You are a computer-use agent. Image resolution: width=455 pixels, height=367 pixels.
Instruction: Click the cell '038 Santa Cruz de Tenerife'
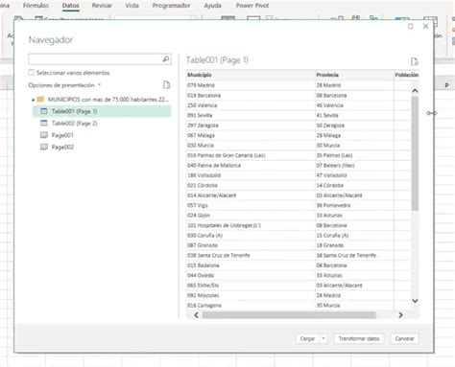click(251, 255)
